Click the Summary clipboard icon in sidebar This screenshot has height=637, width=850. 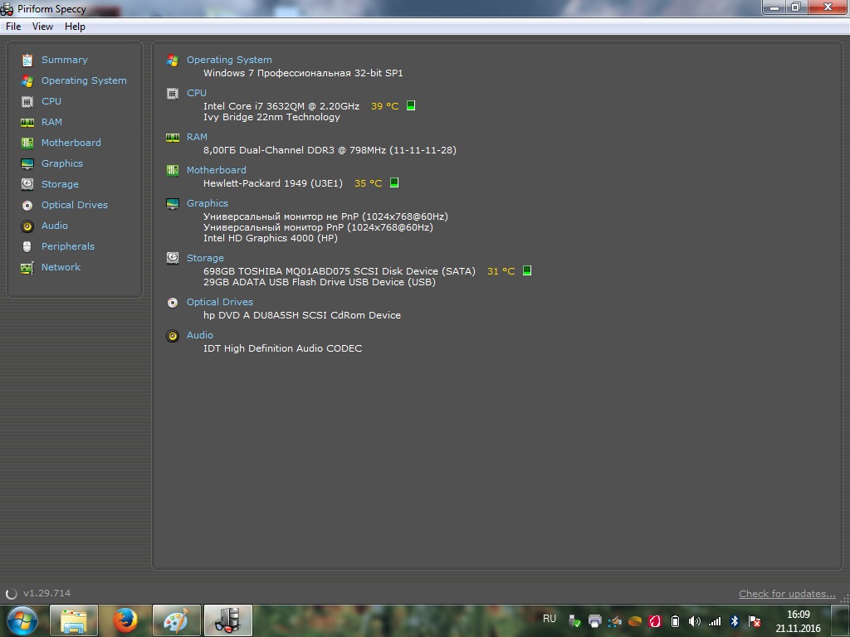tap(27, 60)
